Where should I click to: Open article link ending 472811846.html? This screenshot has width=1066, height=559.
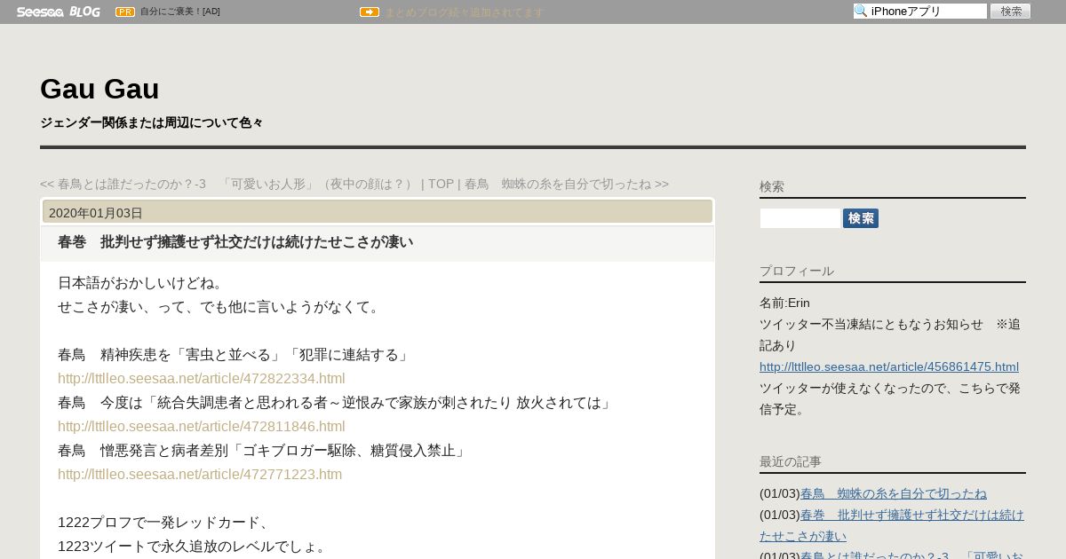point(202,426)
